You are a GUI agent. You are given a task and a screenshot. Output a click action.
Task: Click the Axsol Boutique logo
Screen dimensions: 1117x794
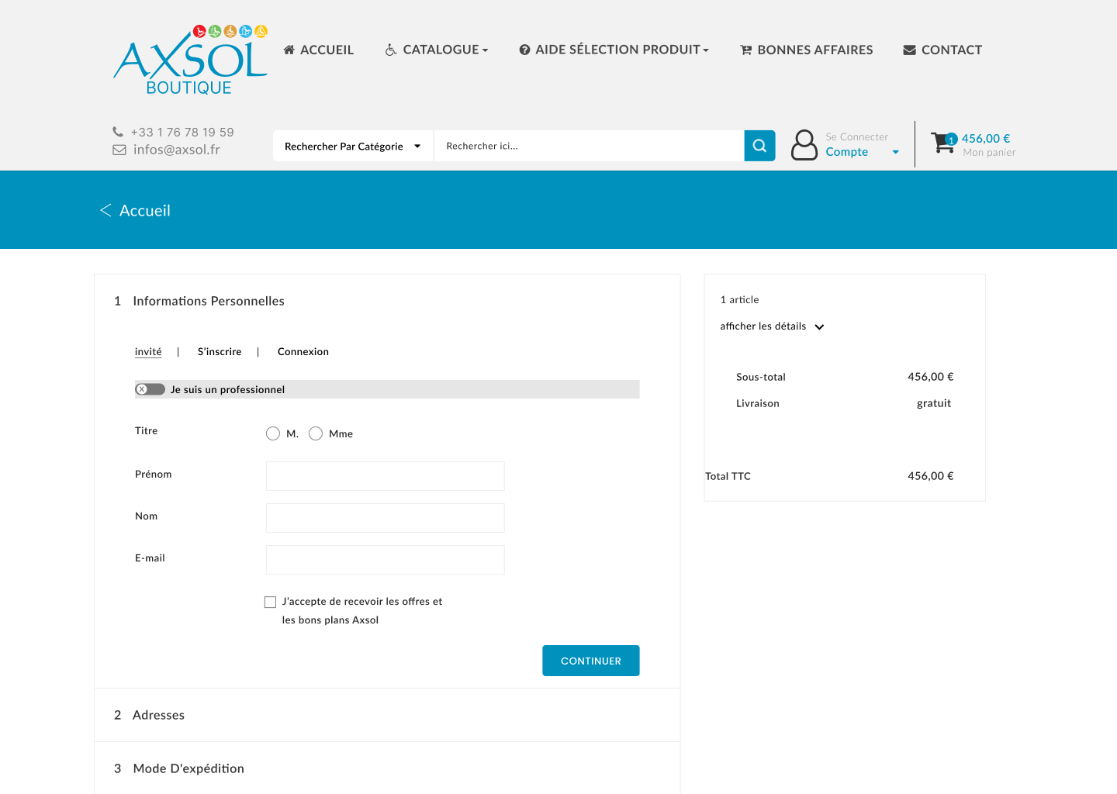191,60
